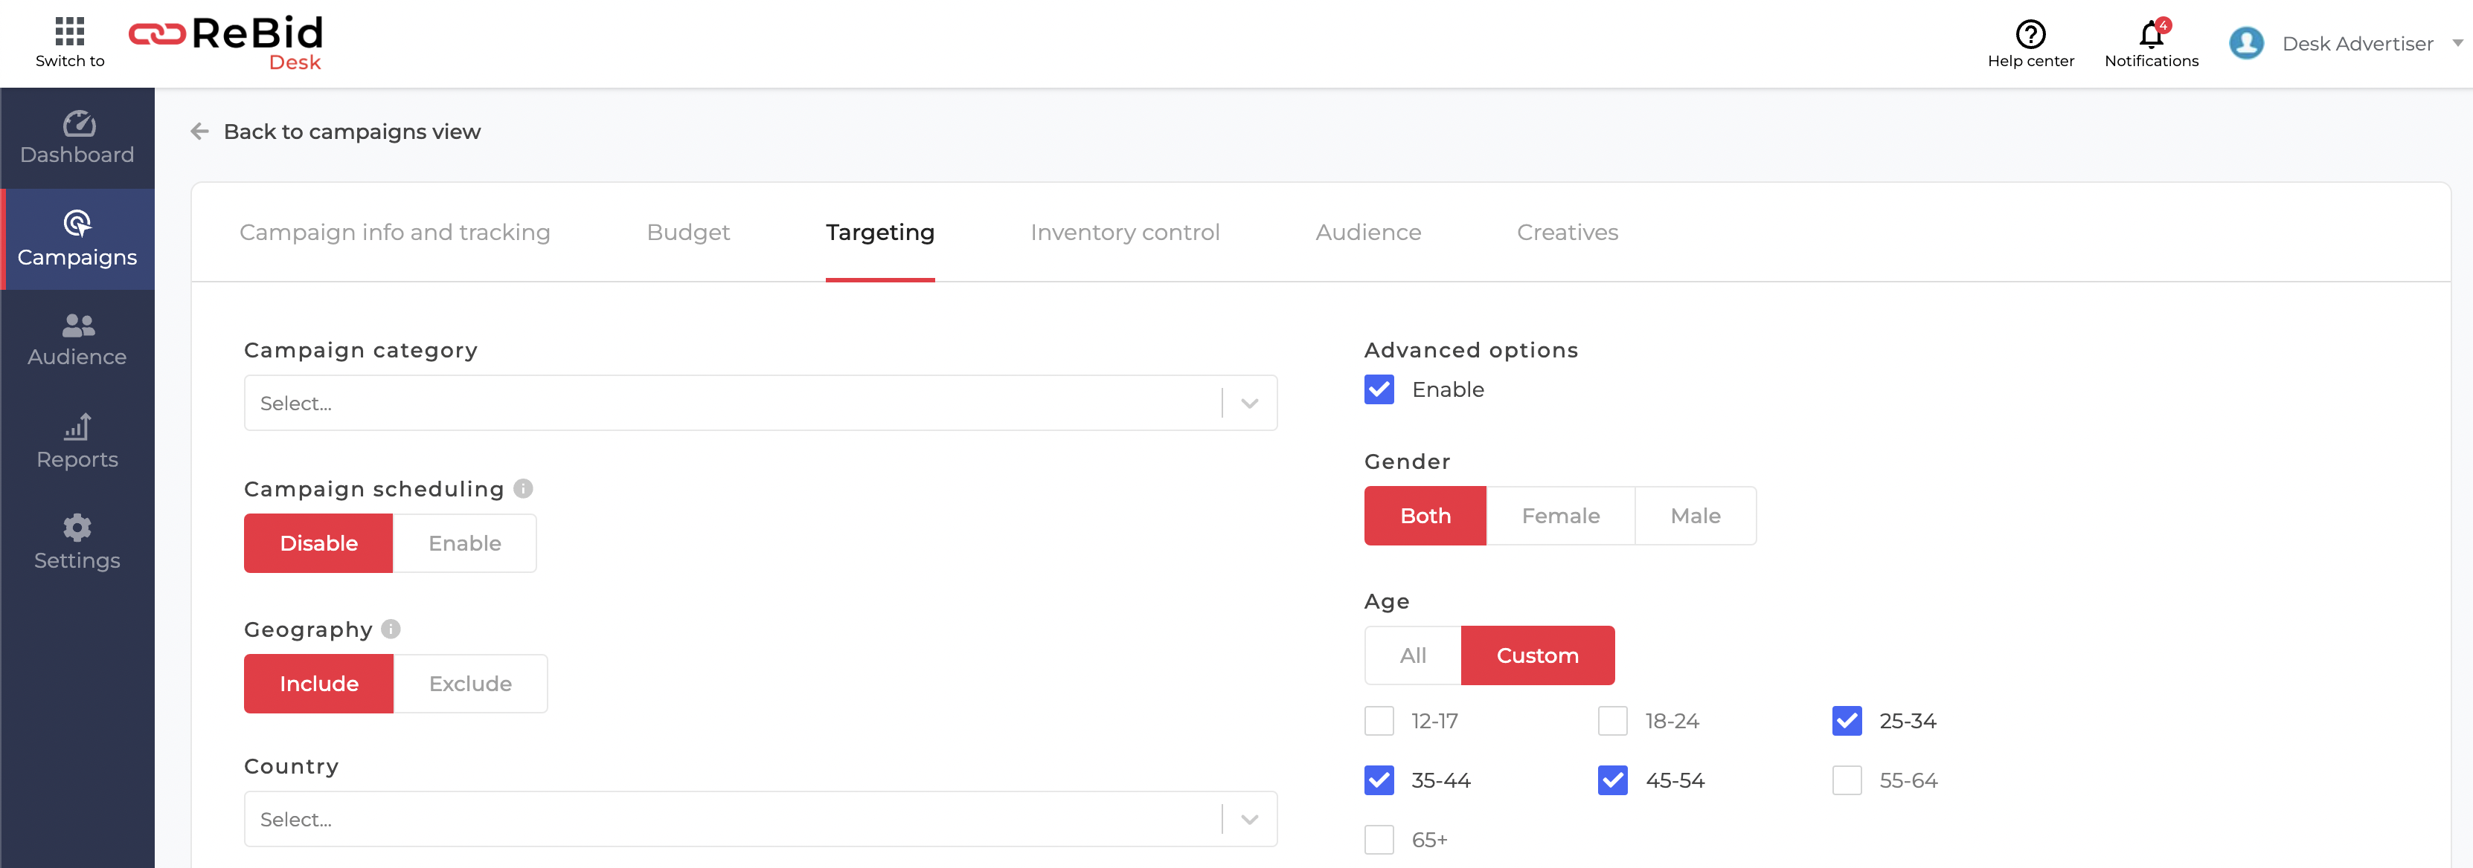The height and width of the screenshot is (868, 2473).
Task: Open the Audience tab
Action: [x=1368, y=232]
